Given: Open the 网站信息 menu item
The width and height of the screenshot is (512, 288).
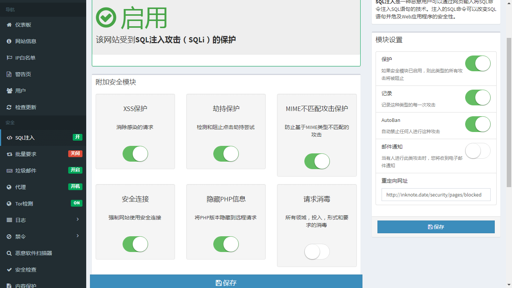Looking at the screenshot, I should click(x=43, y=41).
